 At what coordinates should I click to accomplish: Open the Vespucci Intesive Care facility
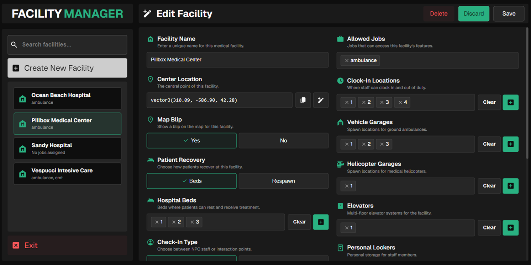(x=67, y=173)
